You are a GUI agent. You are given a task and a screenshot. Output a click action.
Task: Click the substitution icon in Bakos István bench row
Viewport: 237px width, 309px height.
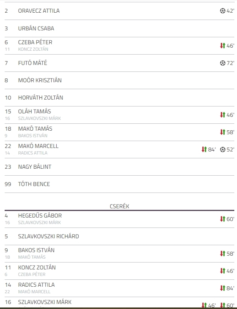tap(223, 253)
